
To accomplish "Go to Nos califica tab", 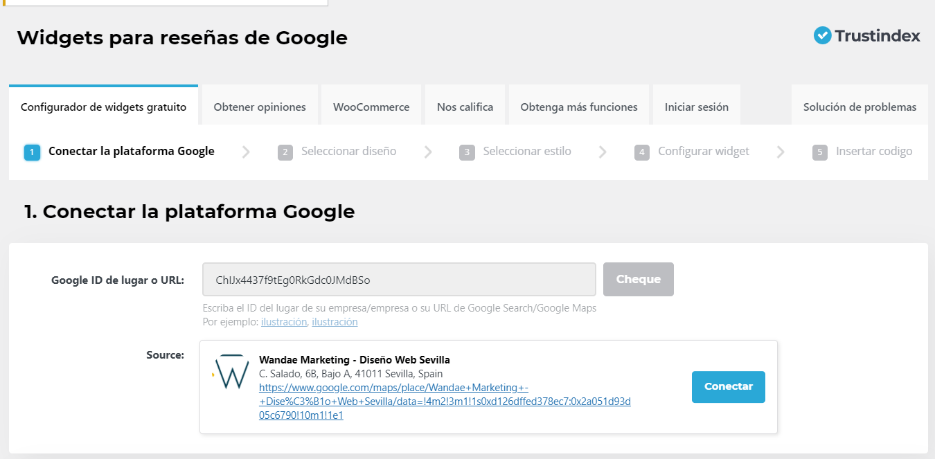I will tap(465, 106).
